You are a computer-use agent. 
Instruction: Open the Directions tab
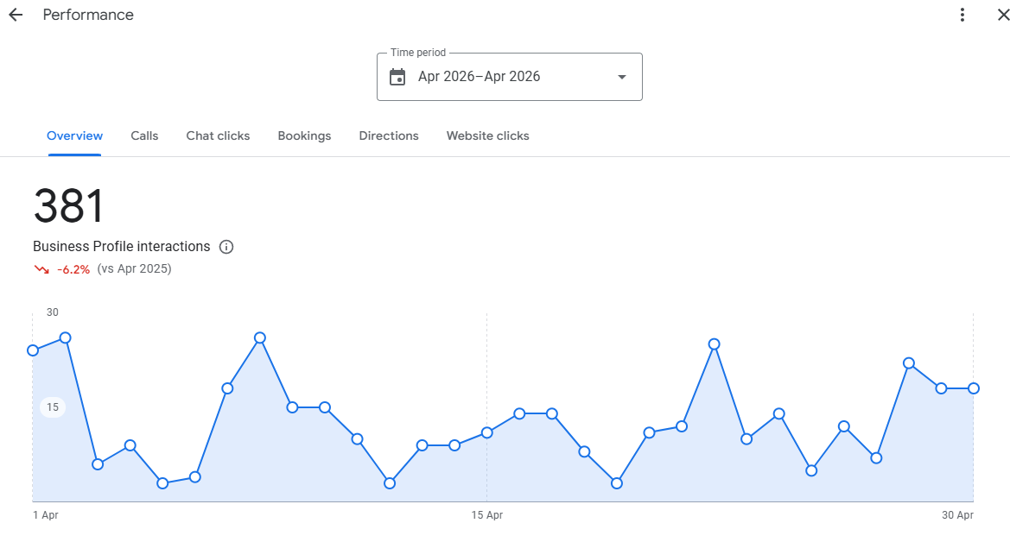coord(389,135)
